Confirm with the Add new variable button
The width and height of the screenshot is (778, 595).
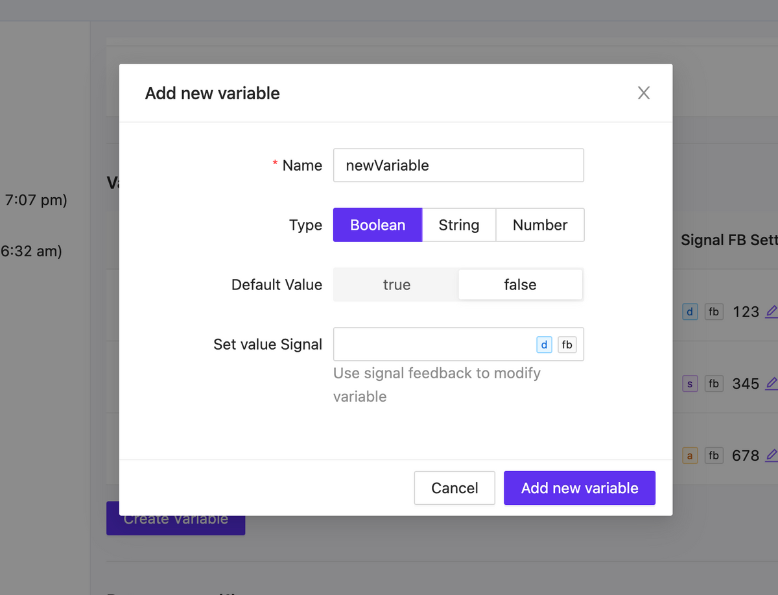(579, 488)
